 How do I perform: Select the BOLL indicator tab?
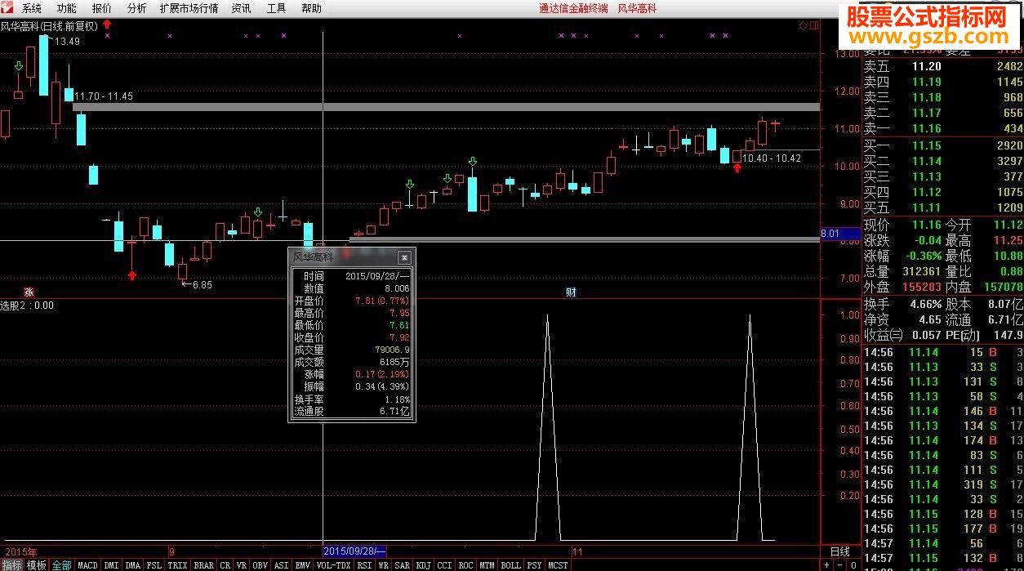[511, 564]
